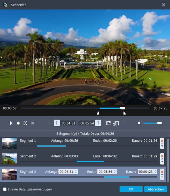The width and height of the screenshot is (170, 196).
Task: Click the Segment 2 label
Action: click(28, 156)
